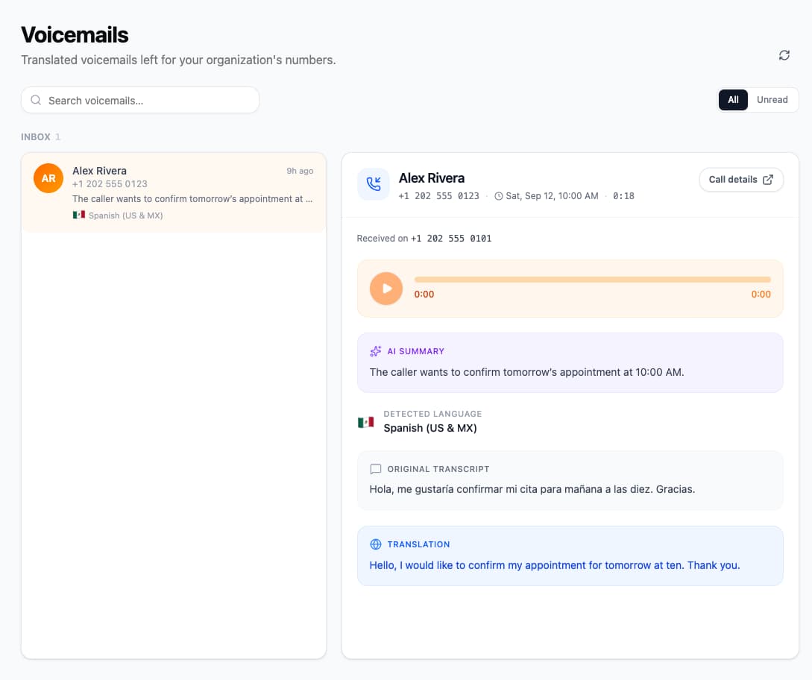Click the search magnifier icon
Image resolution: width=812 pixels, height=680 pixels.
tap(36, 100)
